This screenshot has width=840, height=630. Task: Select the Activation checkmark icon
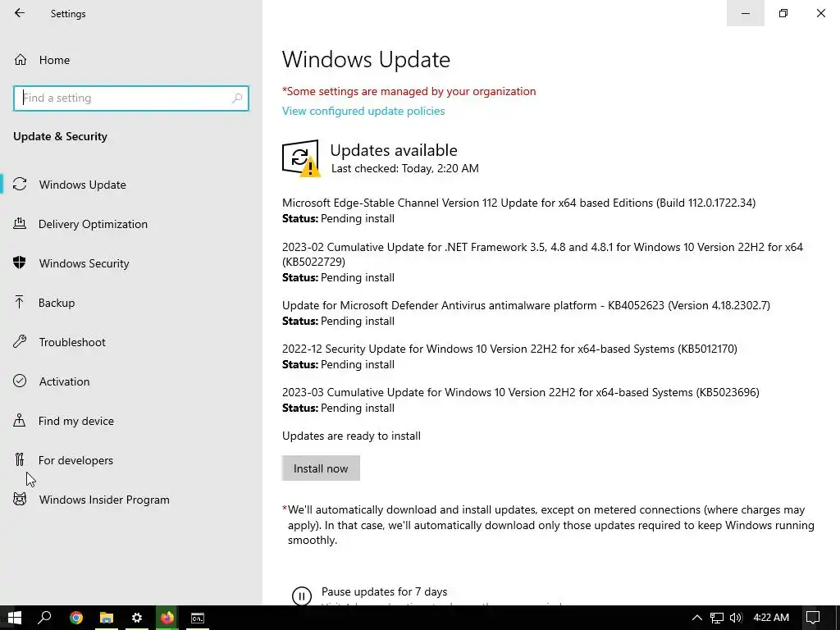point(20,381)
